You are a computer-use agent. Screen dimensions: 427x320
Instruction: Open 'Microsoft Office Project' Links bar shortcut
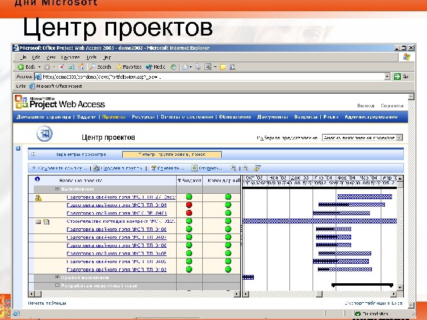pos(56,87)
